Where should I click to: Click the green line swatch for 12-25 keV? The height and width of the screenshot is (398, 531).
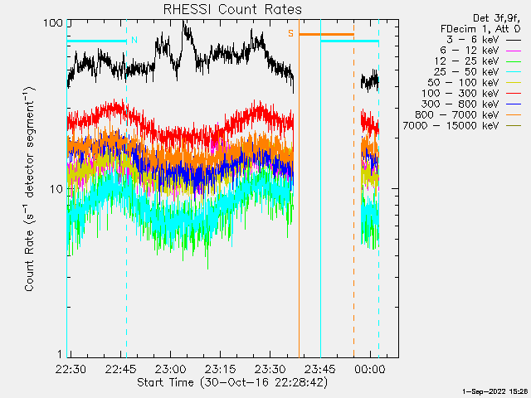513,61
